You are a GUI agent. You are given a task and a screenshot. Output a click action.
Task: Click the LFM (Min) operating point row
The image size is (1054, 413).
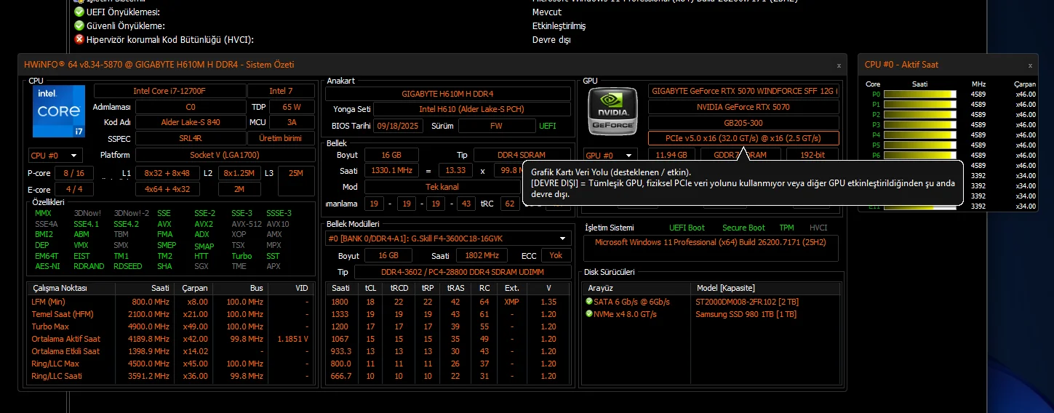tap(170, 302)
